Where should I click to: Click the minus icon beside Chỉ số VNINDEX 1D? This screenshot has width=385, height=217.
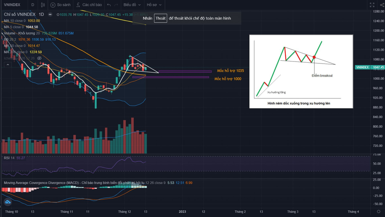(50, 14)
